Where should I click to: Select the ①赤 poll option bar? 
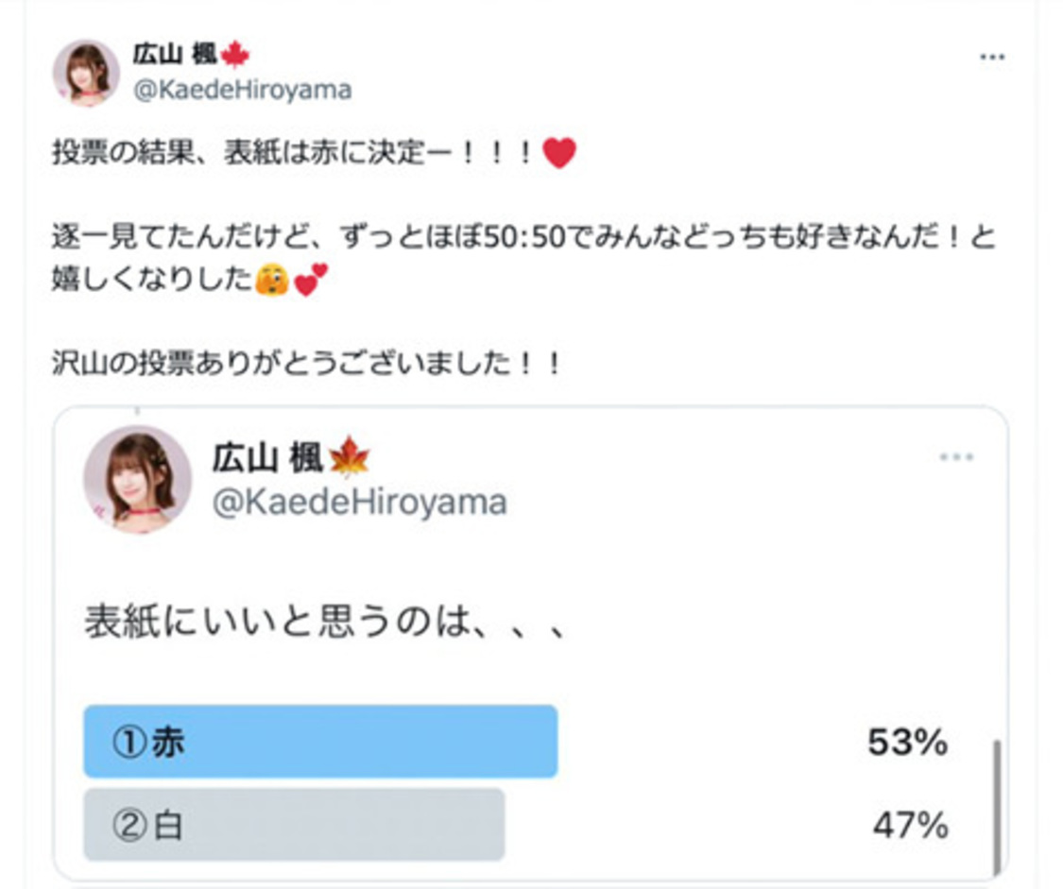pyautogui.click(x=320, y=742)
